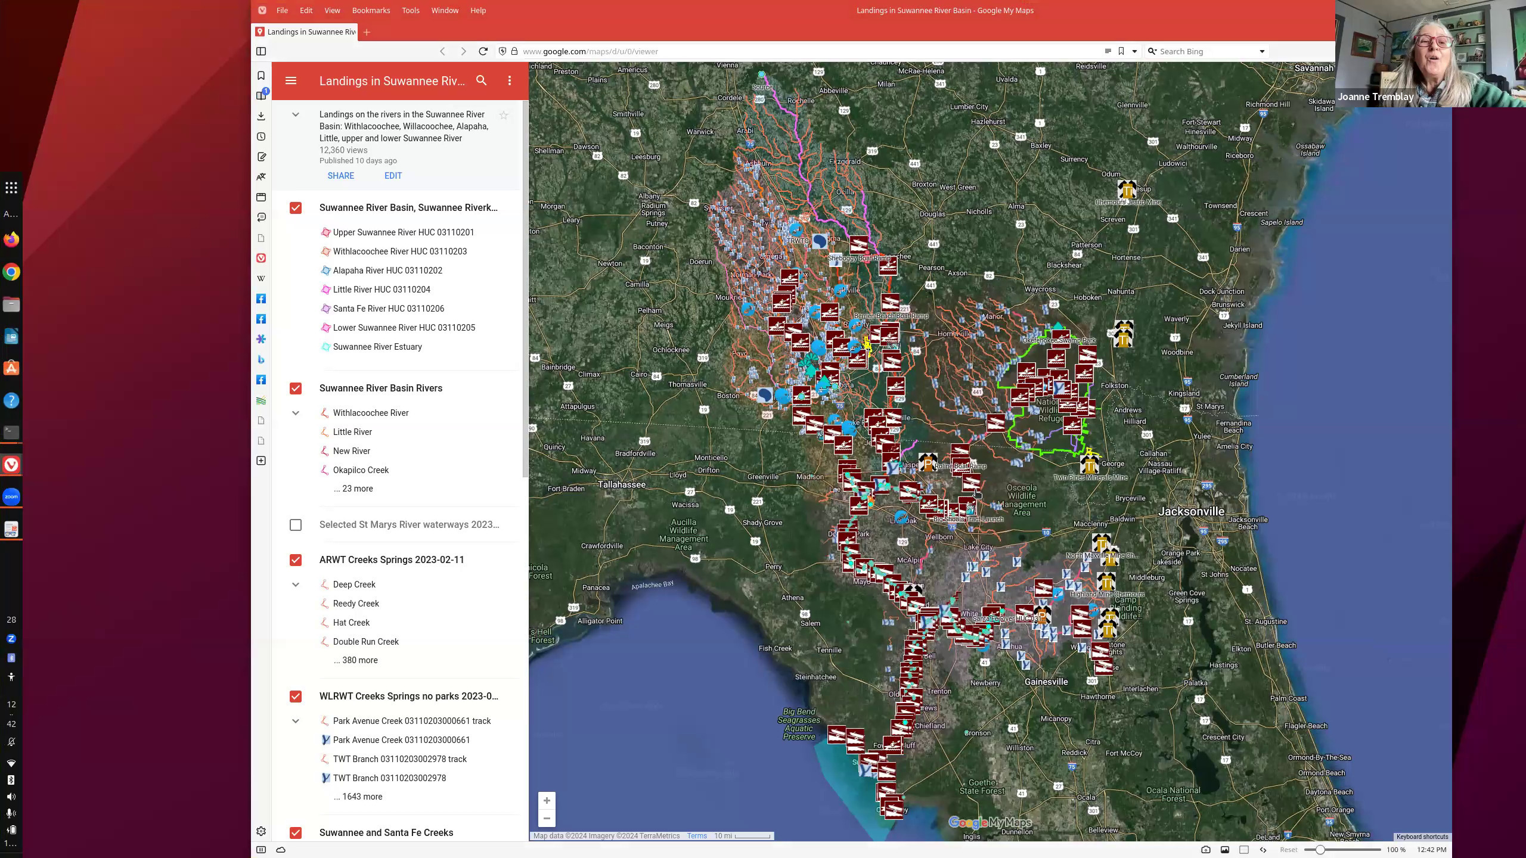The image size is (1526, 858).
Task: Add a new web panel
Action: [261, 461]
